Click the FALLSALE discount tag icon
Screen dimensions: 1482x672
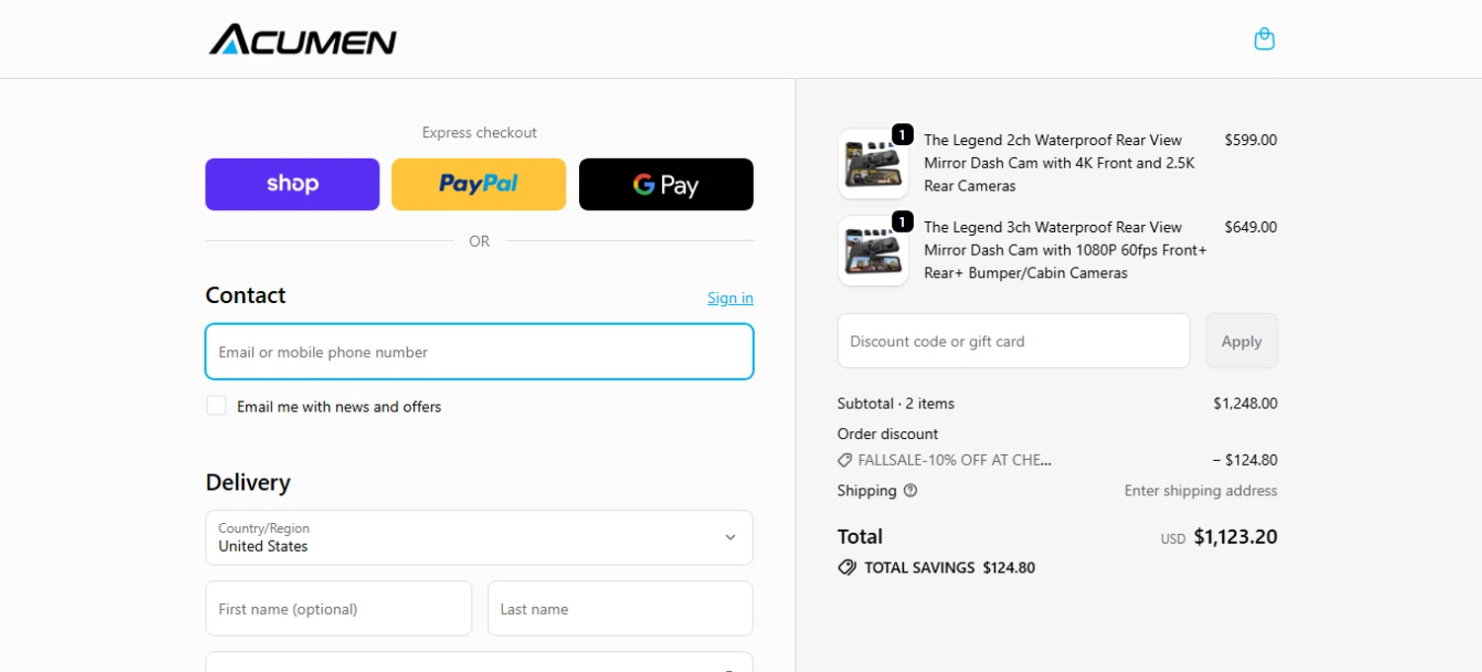[845, 460]
